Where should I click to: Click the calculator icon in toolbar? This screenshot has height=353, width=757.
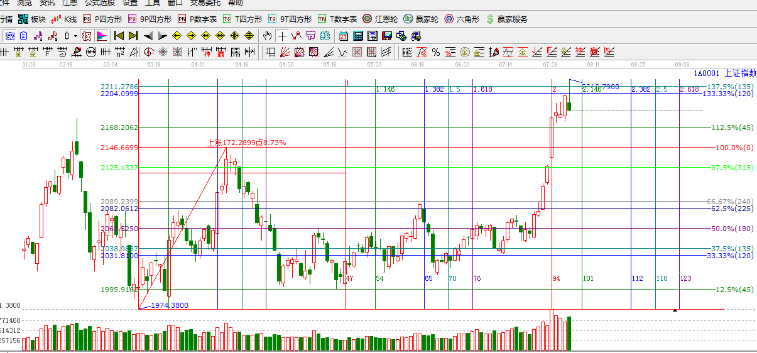point(358,36)
